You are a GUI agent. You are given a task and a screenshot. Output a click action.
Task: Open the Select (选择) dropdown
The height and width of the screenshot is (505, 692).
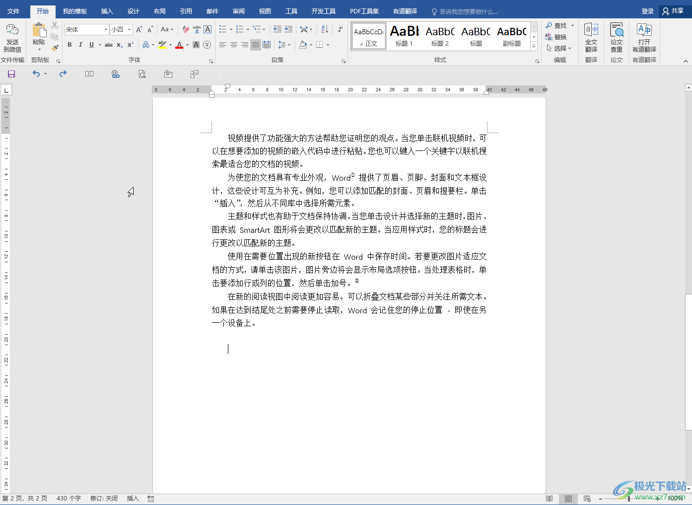point(559,48)
